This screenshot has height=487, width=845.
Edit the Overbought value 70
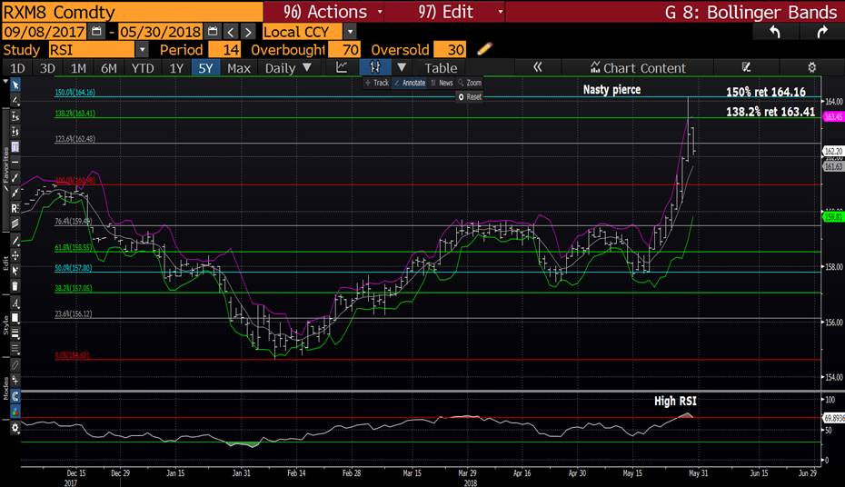343,50
